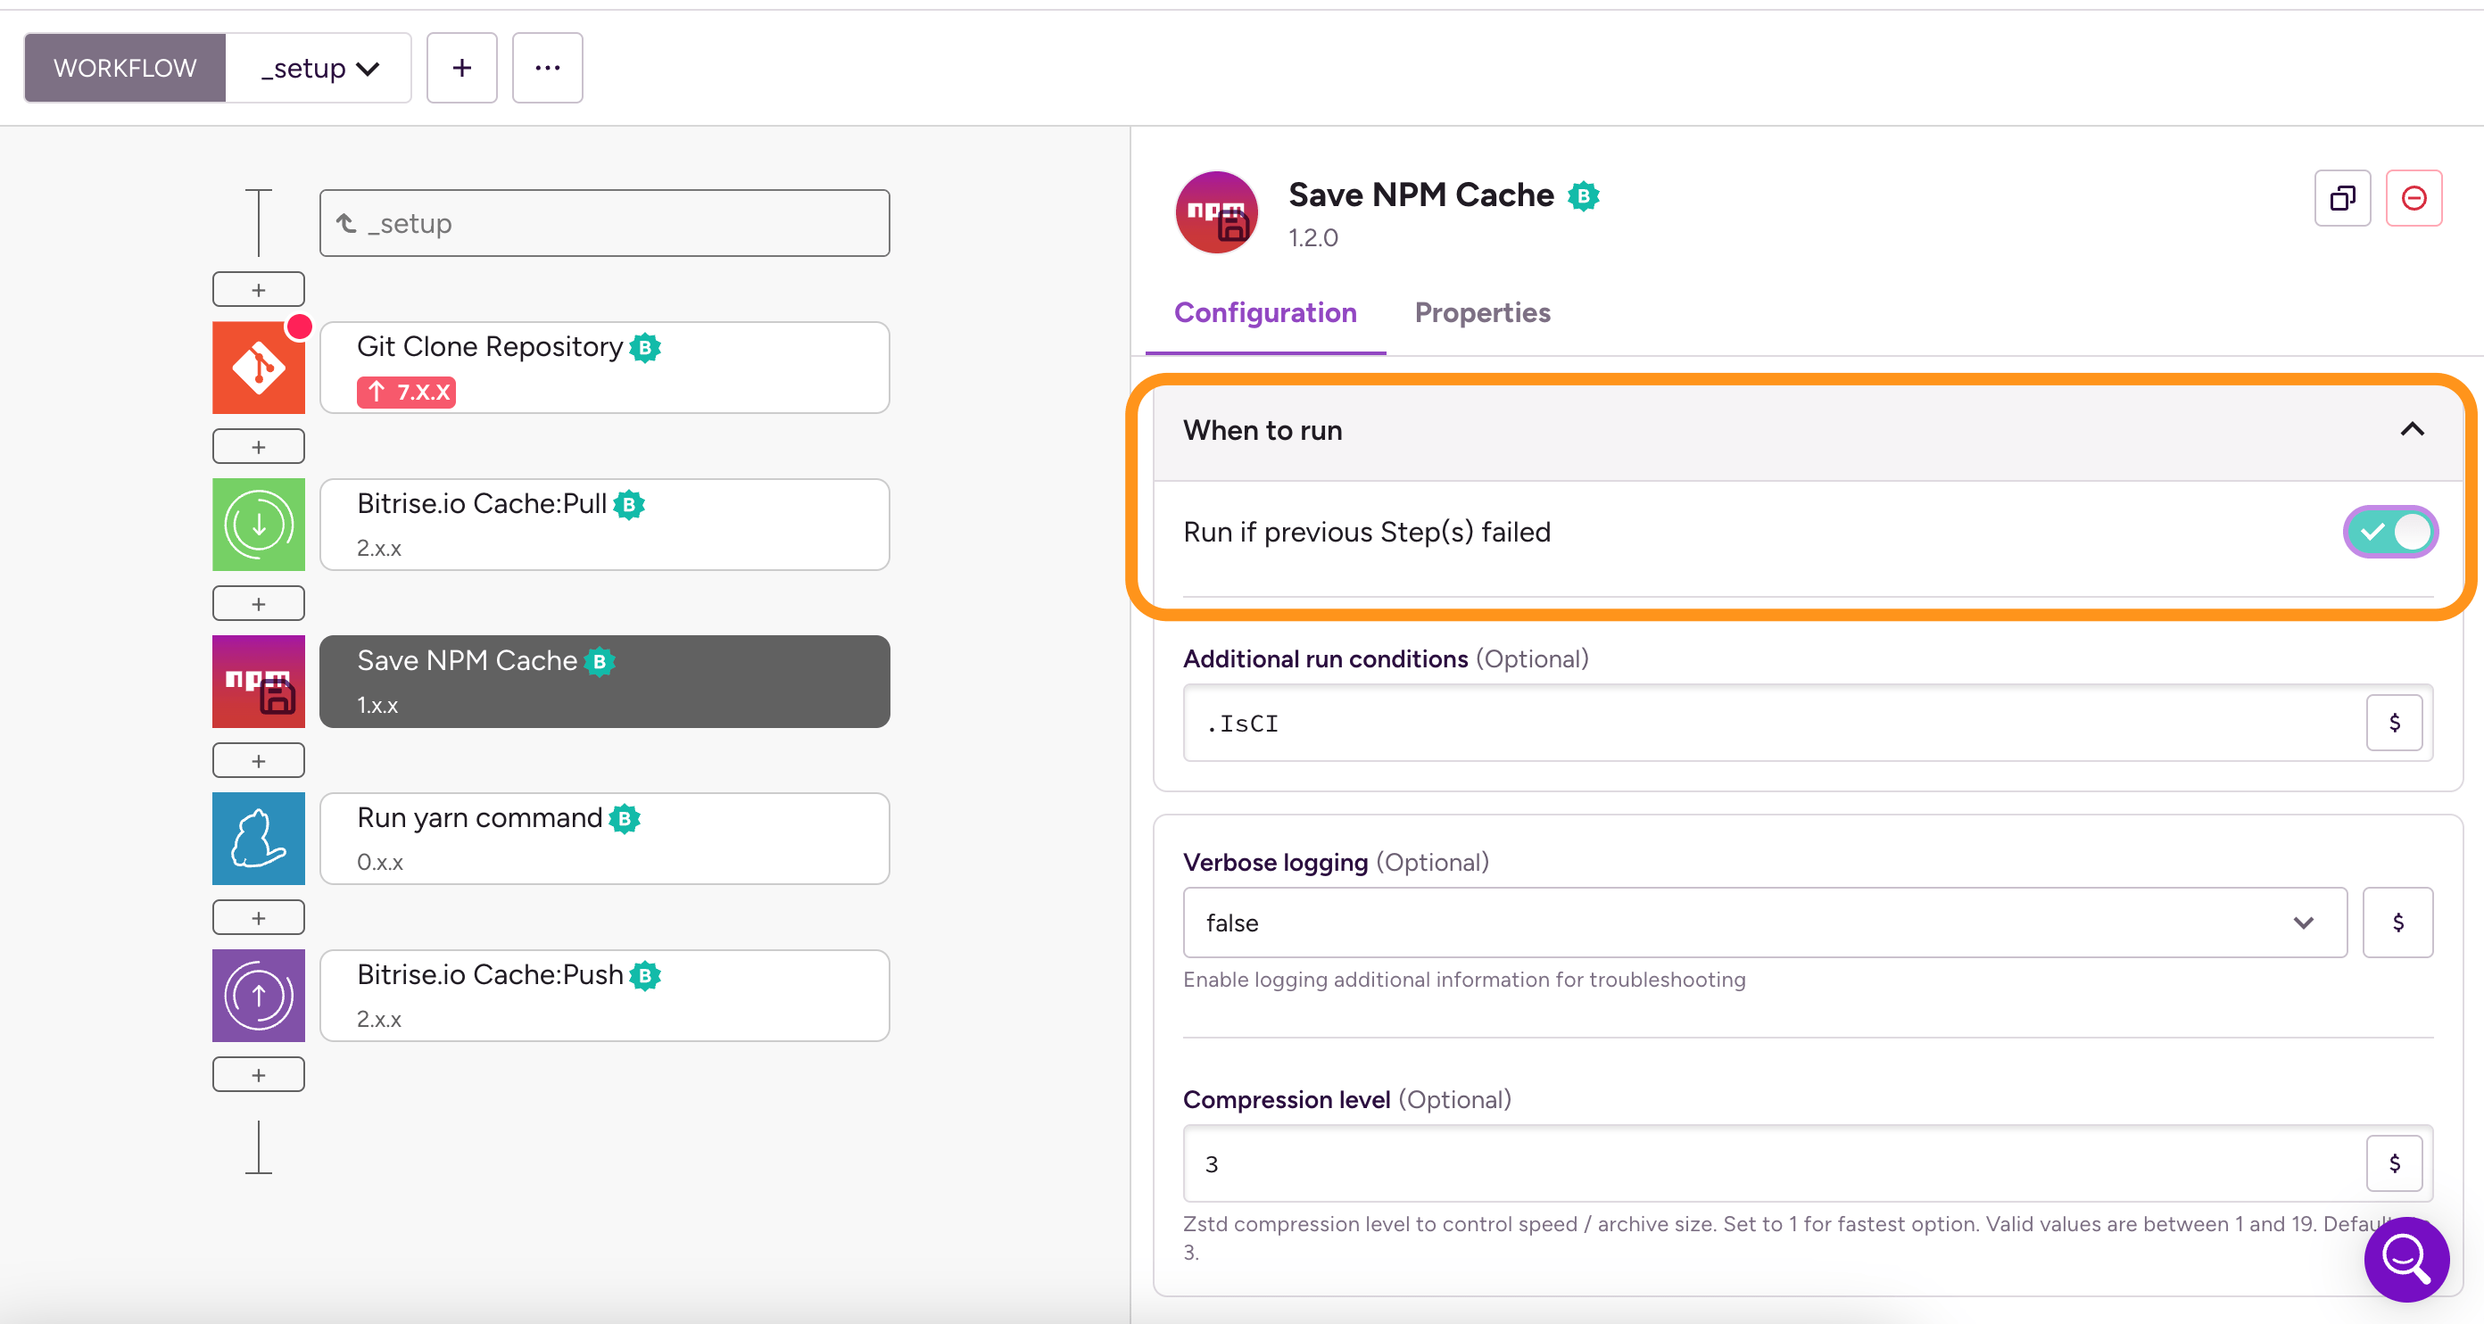Switch to the Properties tab
This screenshot has width=2484, height=1324.
[x=1481, y=312]
